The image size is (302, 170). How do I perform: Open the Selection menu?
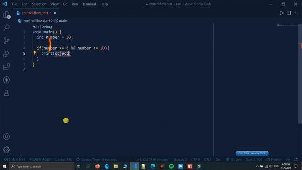39,4
